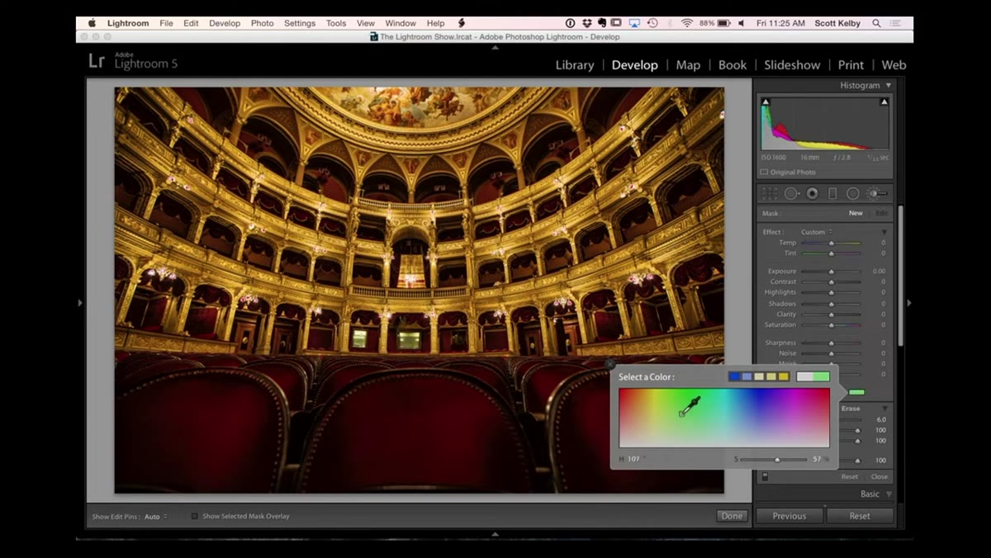Screen dimensions: 991x558
Task: Click the hue value field 107
Action: pyautogui.click(x=633, y=459)
